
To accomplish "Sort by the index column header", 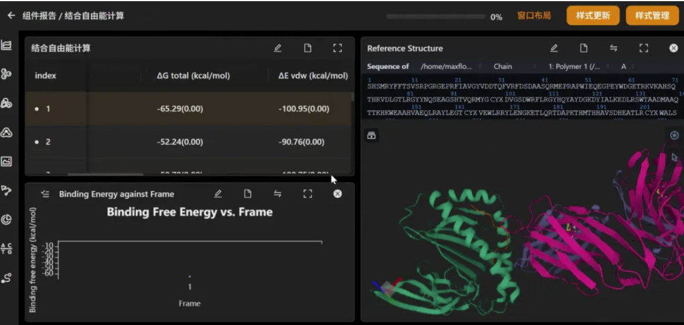I will click(x=45, y=76).
